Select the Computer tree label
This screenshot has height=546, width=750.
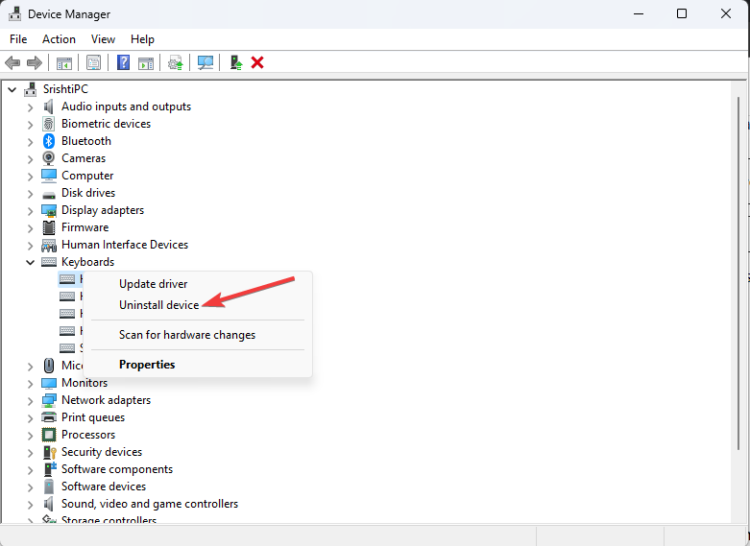(x=87, y=176)
